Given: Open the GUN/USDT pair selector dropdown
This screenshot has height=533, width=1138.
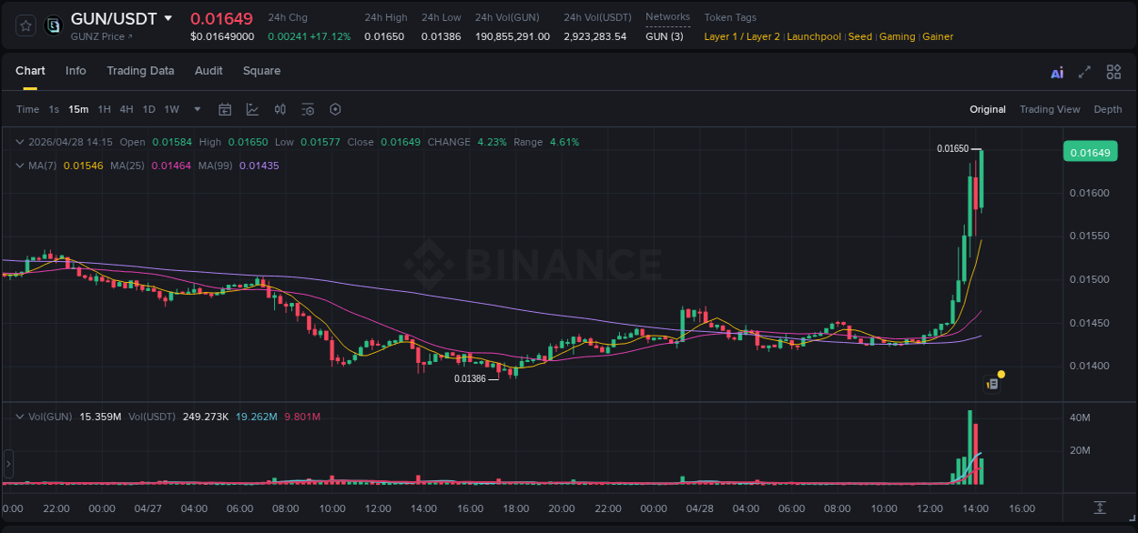Looking at the screenshot, I should [x=168, y=18].
